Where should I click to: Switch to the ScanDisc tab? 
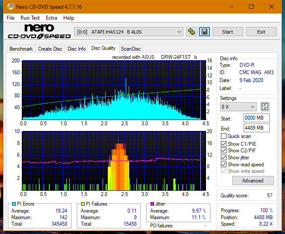(130, 49)
